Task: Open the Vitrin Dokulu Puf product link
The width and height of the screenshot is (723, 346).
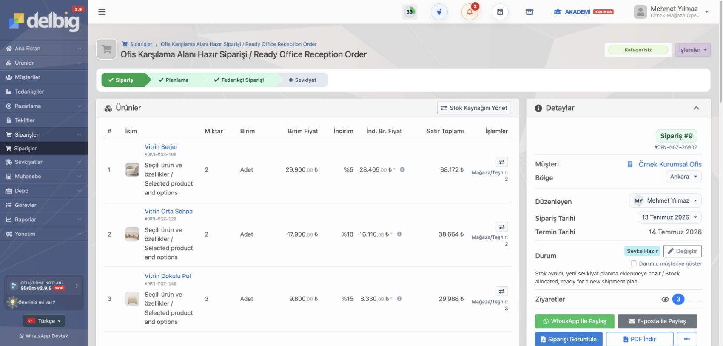Action: click(168, 276)
